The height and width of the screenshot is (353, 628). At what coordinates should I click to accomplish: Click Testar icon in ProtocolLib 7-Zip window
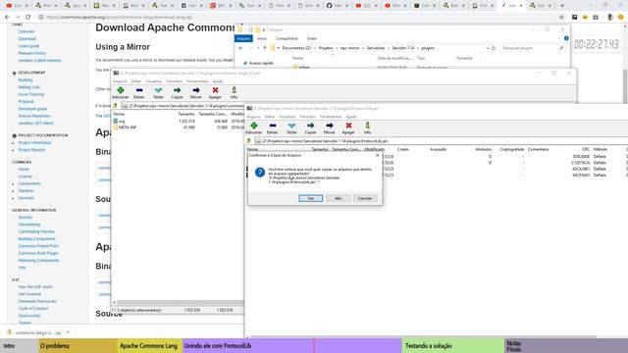click(x=291, y=126)
